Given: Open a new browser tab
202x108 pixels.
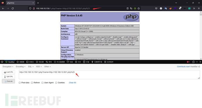Looking at the screenshot, I should [38, 3].
